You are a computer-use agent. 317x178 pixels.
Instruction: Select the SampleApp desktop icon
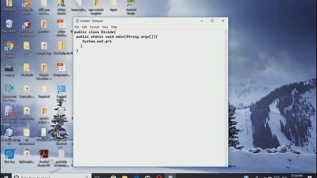point(44,48)
